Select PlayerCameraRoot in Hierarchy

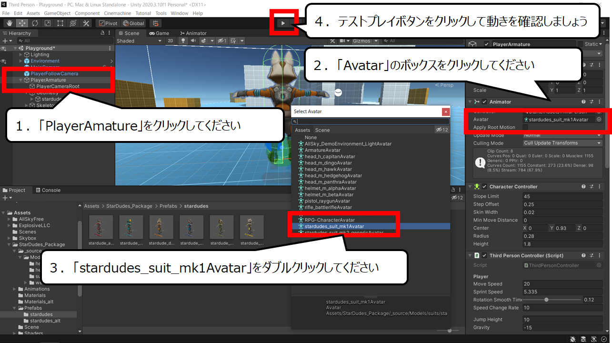[x=58, y=87]
